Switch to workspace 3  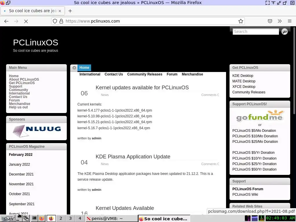[x=70, y=219]
